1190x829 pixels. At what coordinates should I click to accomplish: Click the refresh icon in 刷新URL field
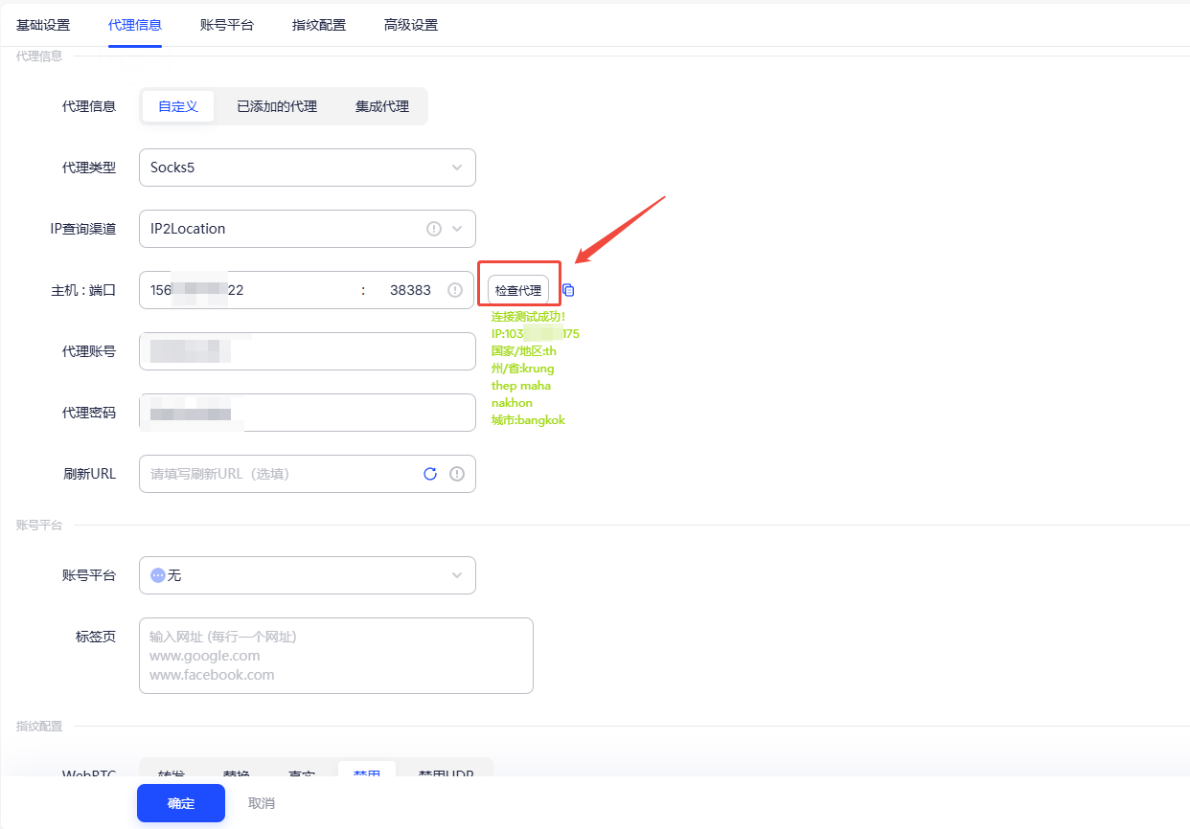(430, 474)
